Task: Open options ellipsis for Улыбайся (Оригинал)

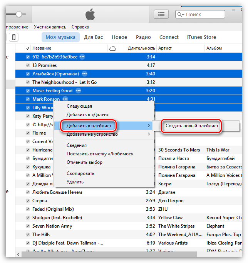Action: [85, 74]
